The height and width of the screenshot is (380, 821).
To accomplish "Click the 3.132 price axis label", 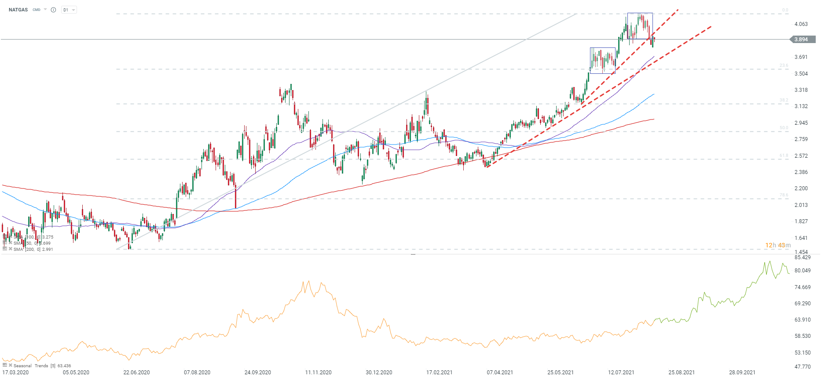I will [x=801, y=106].
